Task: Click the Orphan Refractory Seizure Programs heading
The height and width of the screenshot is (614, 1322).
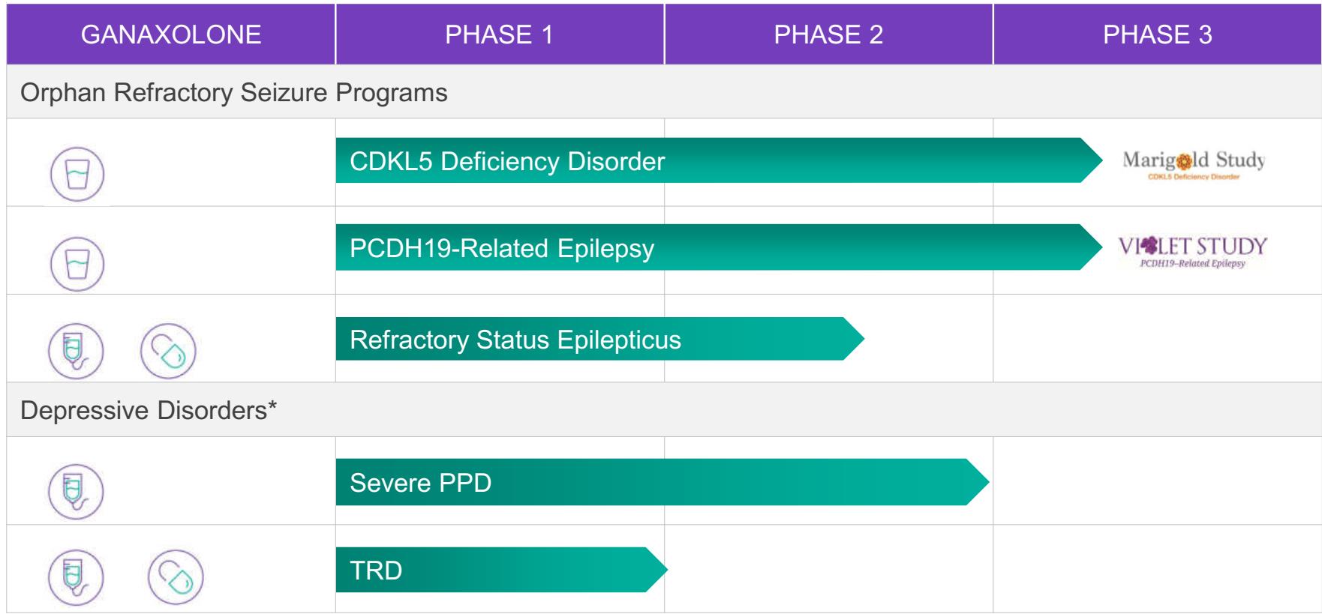Action: coord(234,93)
